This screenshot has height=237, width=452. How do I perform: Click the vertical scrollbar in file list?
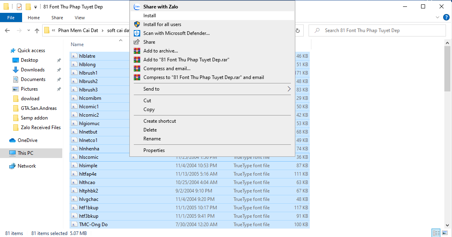[x=448, y=68]
